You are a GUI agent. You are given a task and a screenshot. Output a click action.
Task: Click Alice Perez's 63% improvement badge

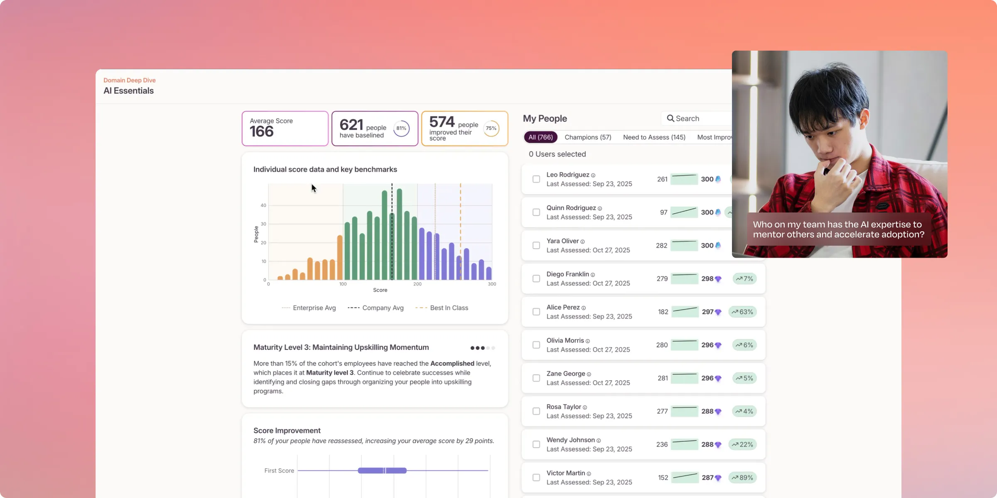[742, 312]
